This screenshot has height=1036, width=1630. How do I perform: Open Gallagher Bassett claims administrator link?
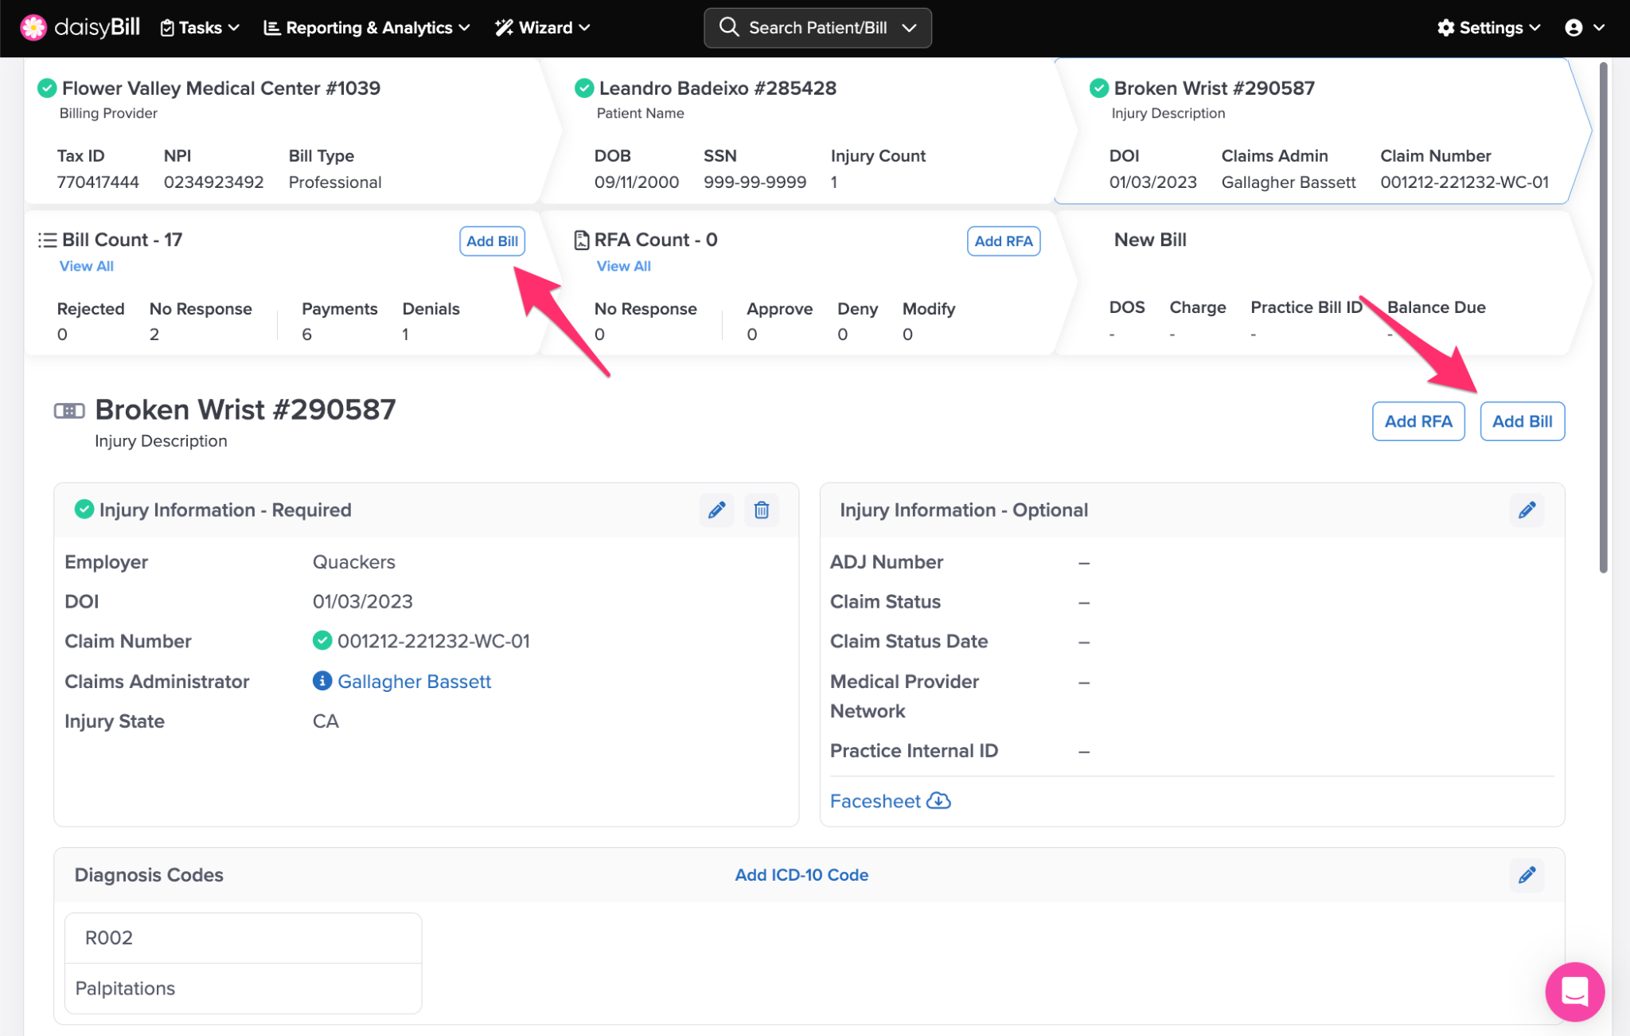(414, 682)
